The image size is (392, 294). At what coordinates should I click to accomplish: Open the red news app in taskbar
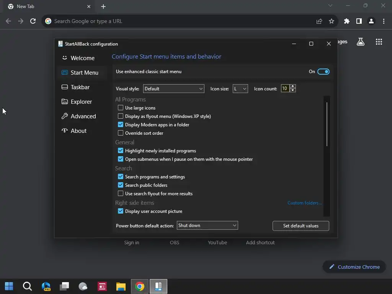102,286
